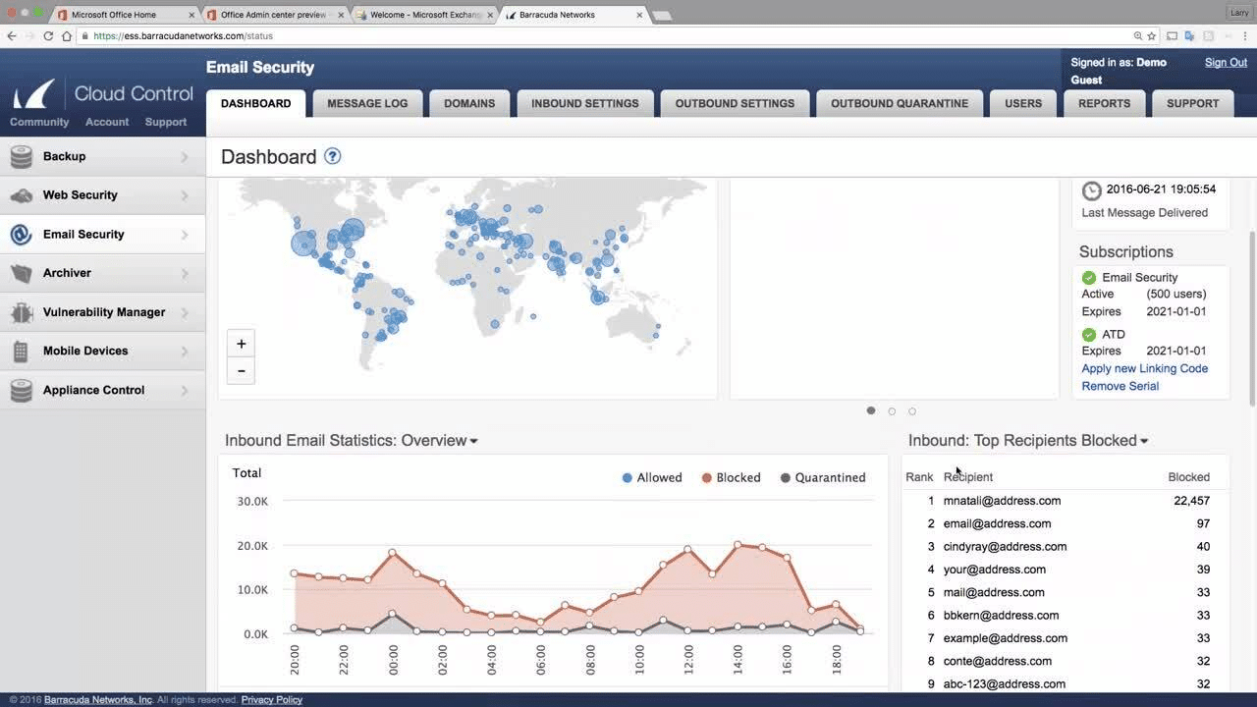Click the Remove Serial link
Viewport: 1257px width, 707px height.
click(x=1120, y=387)
